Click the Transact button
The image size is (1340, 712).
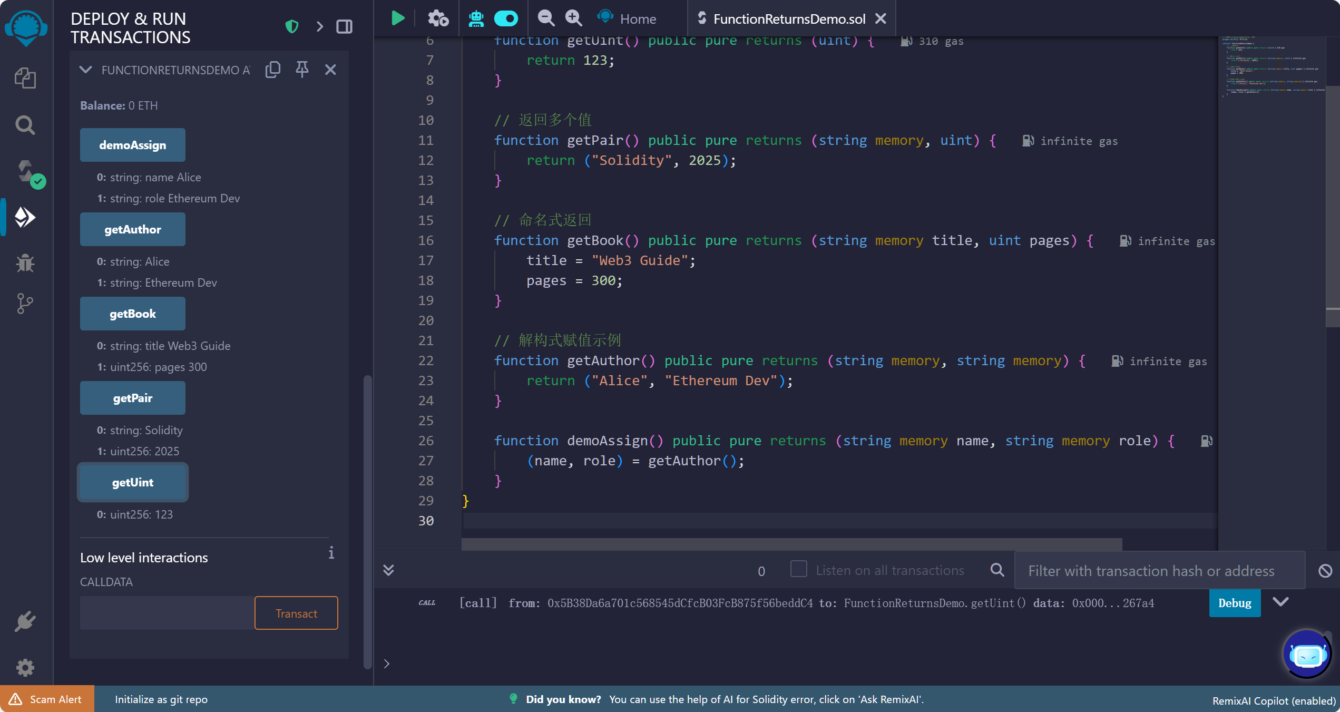point(296,613)
